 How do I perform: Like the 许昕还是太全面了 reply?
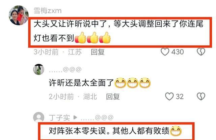point(169,96)
